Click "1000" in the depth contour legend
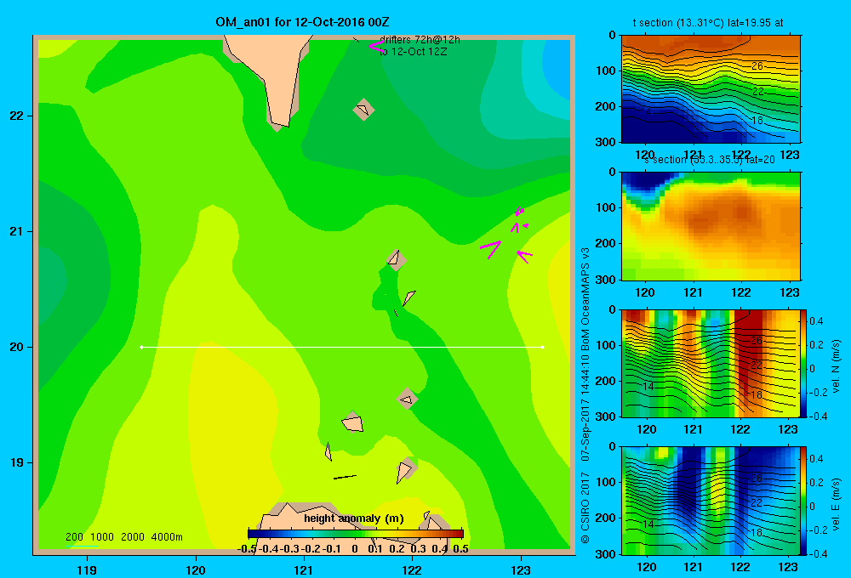Image resolution: width=851 pixels, height=578 pixels. (102, 537)
